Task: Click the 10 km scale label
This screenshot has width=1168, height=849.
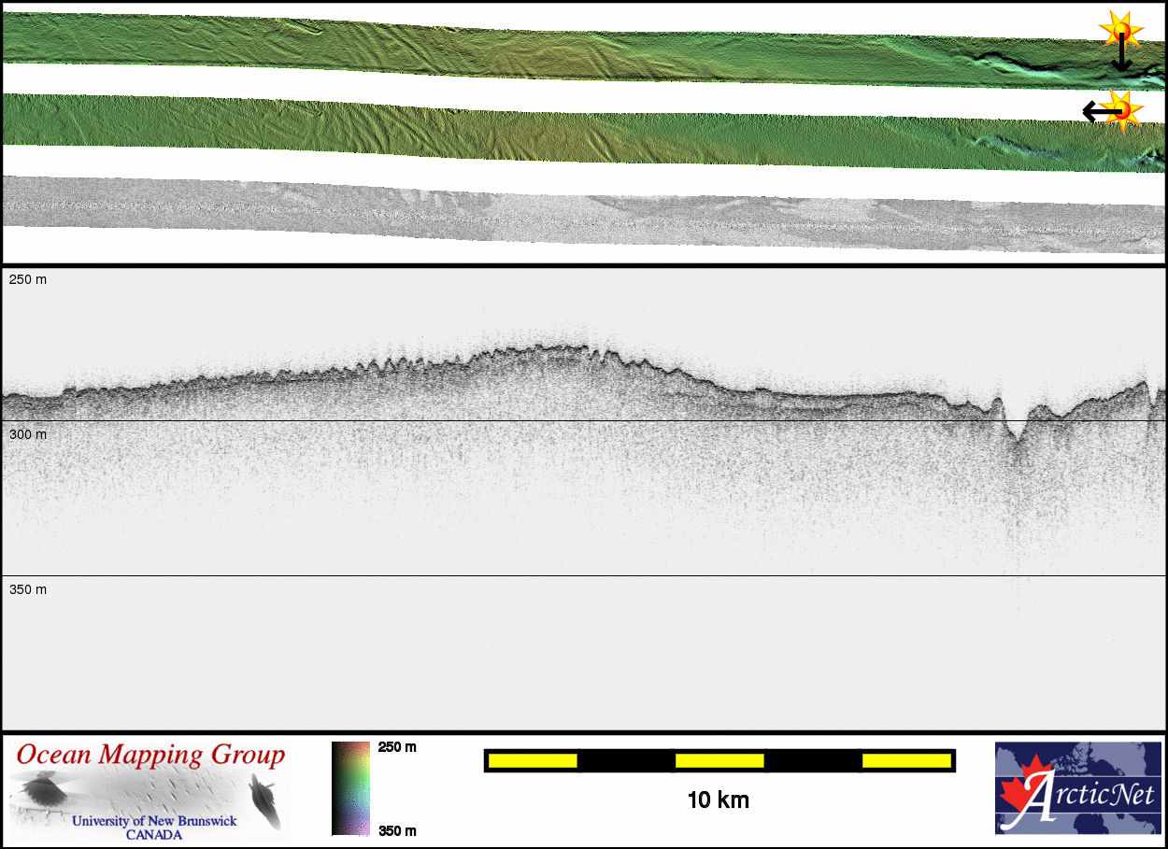Action: pyautogui.click(x=718, y=800)
